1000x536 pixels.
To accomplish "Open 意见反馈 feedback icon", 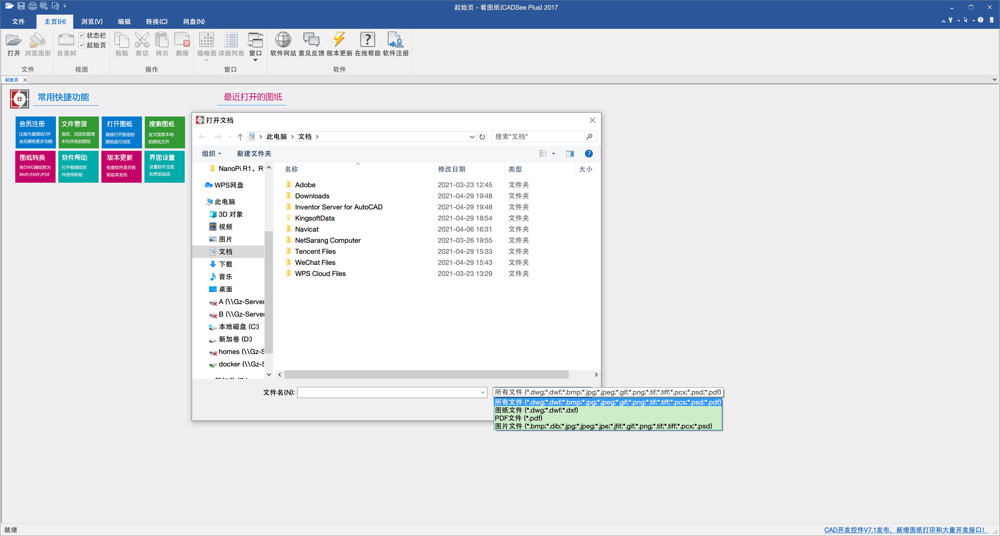I will [311, 40].
